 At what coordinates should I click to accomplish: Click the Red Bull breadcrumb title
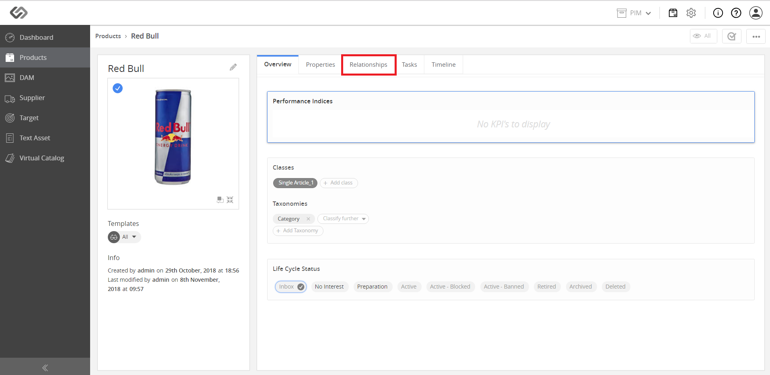point(145,36)
